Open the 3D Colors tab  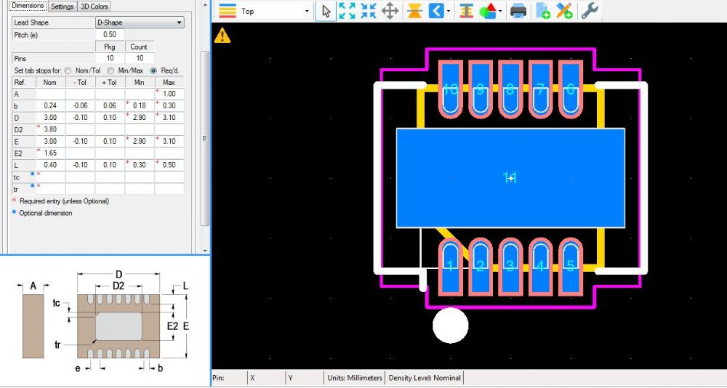pyautogui.click(x=95, y=6)
